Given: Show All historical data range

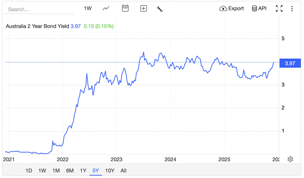Looking at the screenshot, I should [123, 171].
